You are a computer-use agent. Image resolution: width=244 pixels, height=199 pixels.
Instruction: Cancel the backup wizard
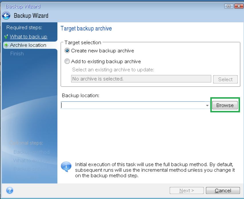pos(223,190)
